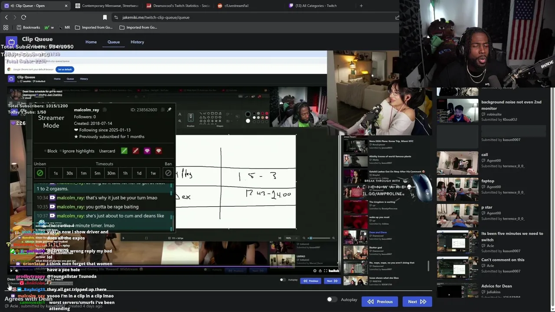Open the Bookmarks folder in bookmarks bar
555x312 pixels.
click(28, 27)
